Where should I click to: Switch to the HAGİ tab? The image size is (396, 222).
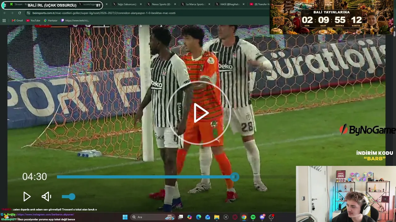coord(227,4)
